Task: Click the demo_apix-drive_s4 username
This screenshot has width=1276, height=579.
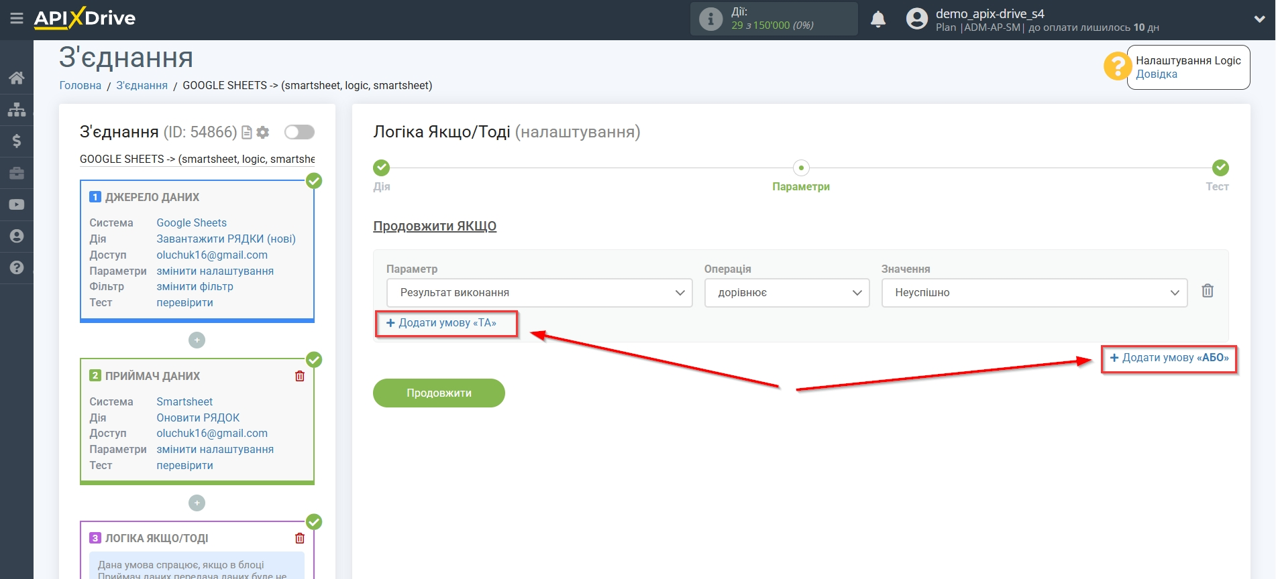Action: [990, 13]
